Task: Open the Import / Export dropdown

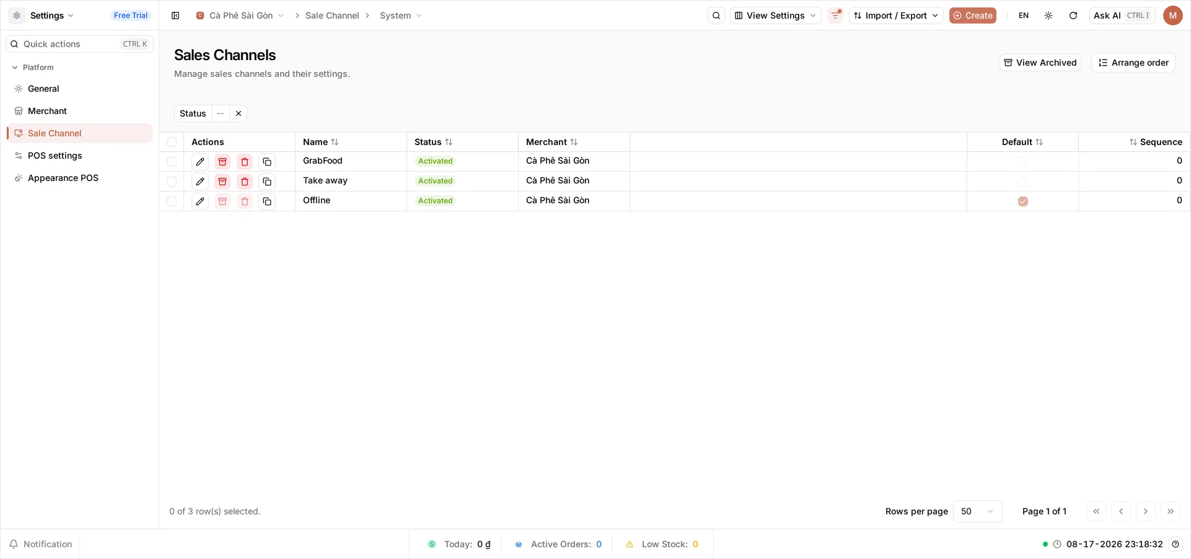Action: tap(896, 15)
